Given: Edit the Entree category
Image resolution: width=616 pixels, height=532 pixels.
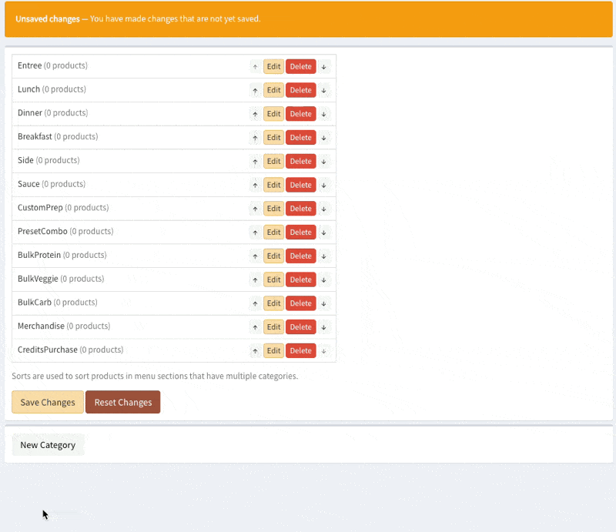Looking at the screenshot, I should [x=274, y=66].
